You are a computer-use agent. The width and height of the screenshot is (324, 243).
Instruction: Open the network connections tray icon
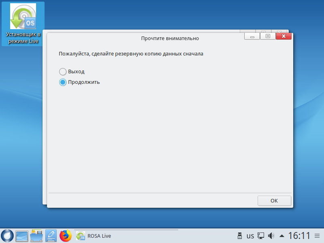click(261, 236)
